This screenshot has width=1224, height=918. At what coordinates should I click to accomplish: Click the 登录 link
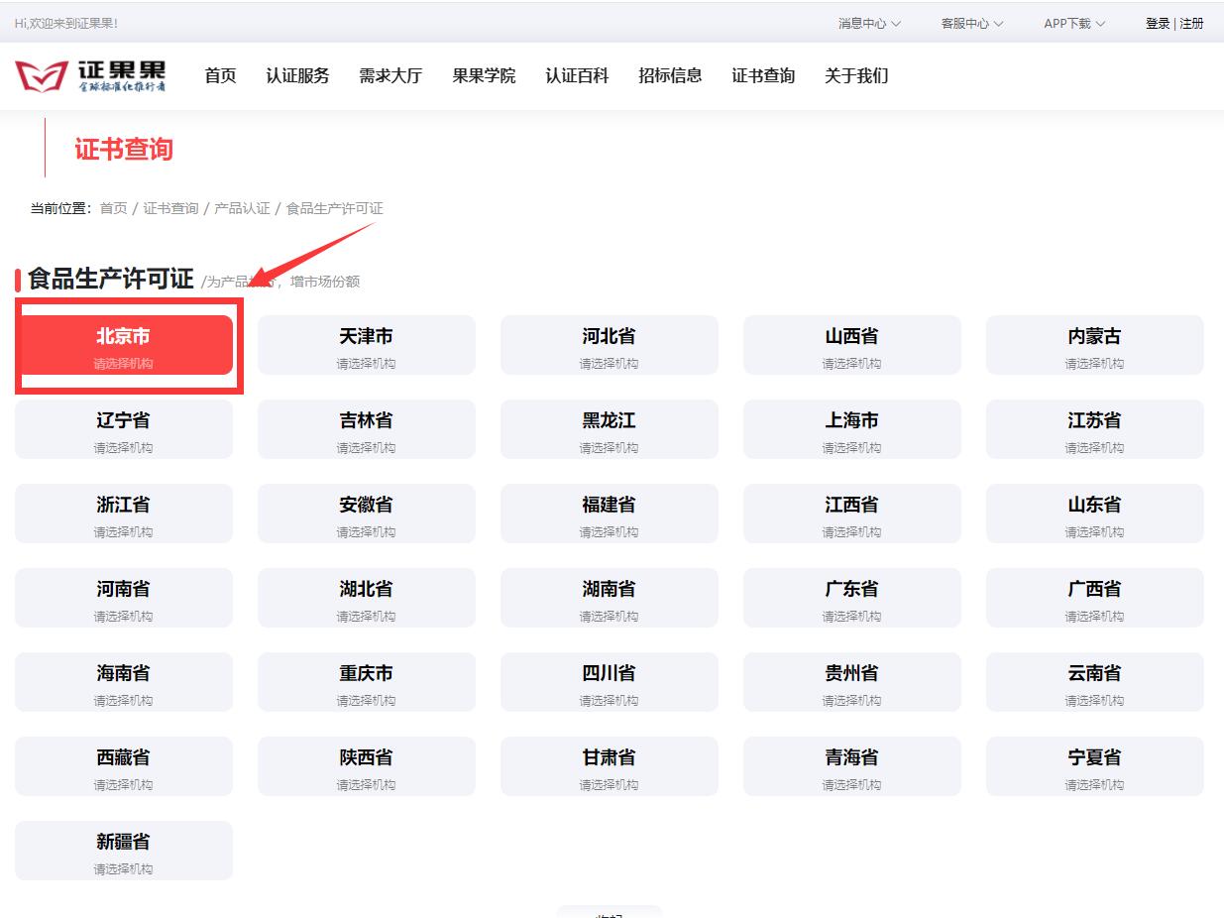coord(1156,23)
